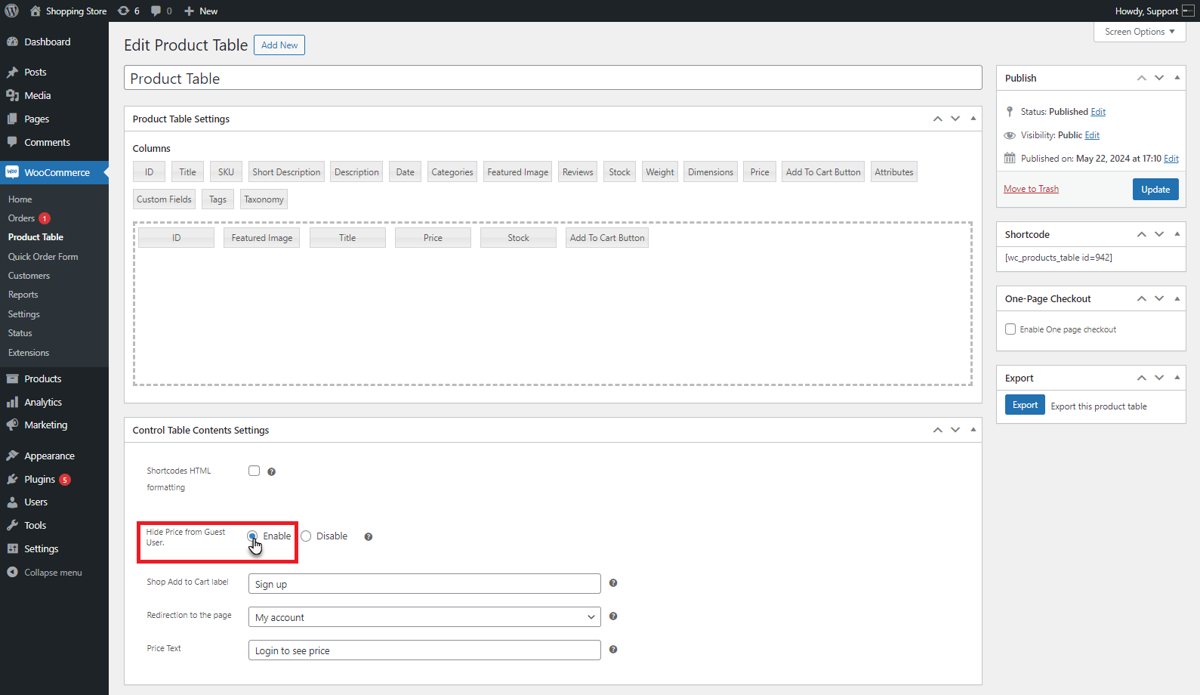Viewport: 1200px width, 695px height.
Task: Edit the Published on date link
Action: pyautogui.click(x=1171, y=159)
